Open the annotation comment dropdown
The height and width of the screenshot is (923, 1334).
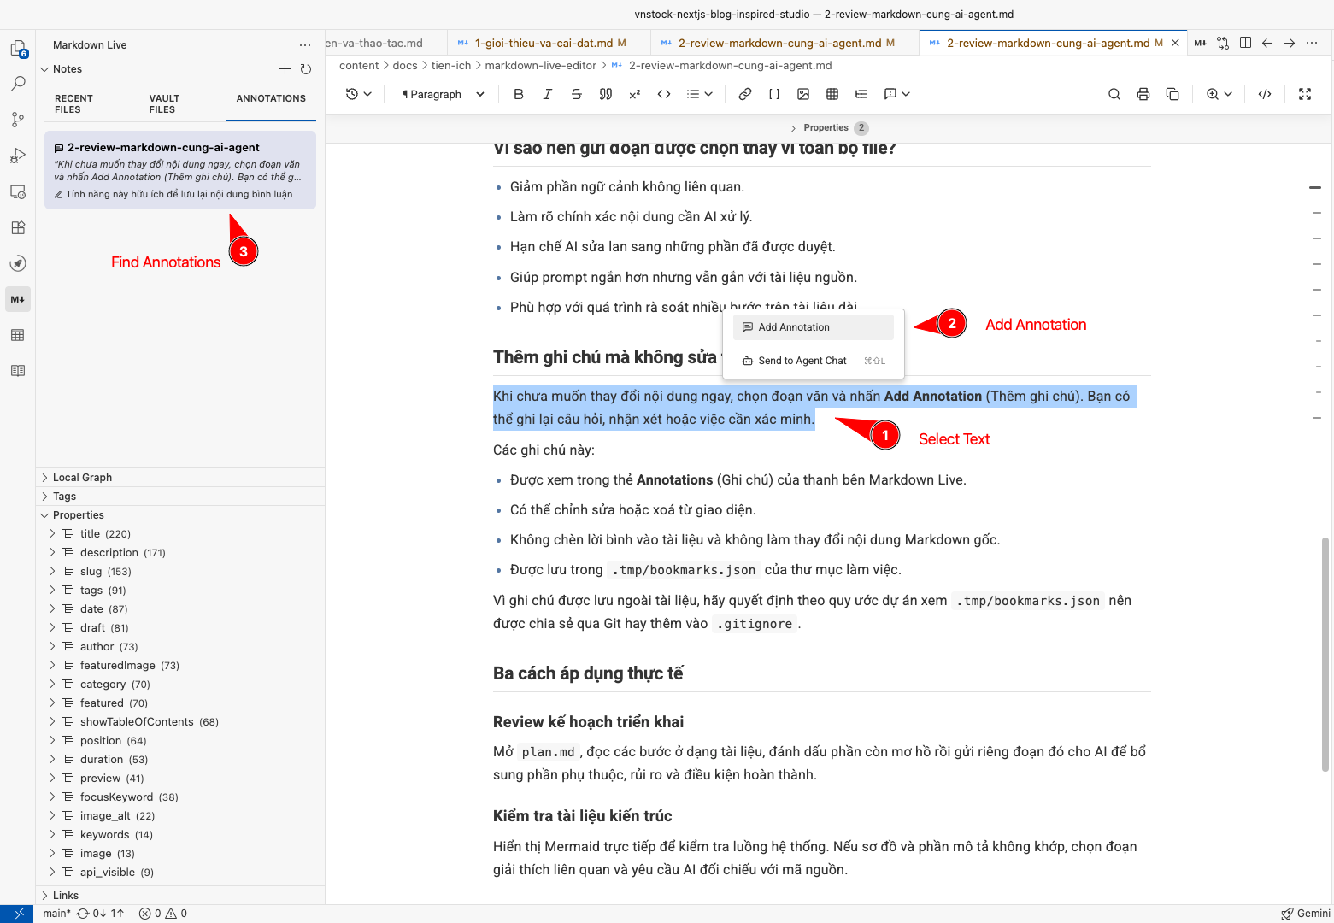click(897, 94)
